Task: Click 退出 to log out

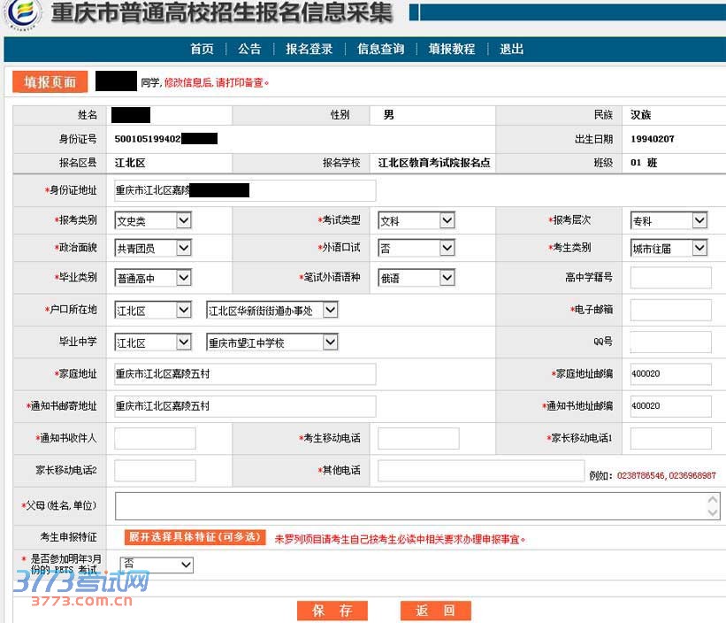Action: (511, 50)
